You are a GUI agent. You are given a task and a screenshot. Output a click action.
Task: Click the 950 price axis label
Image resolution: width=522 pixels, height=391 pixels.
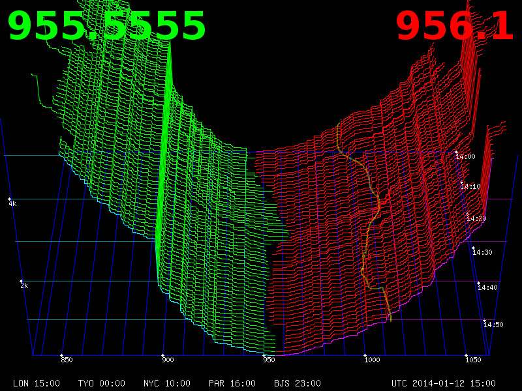pos(269,360)
